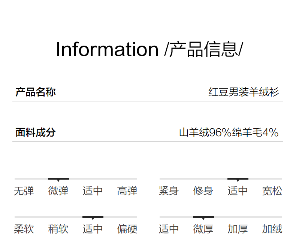
Task: Click the 山羊绒96%绵羊毛4% fabric text
Action: point(229,132)
